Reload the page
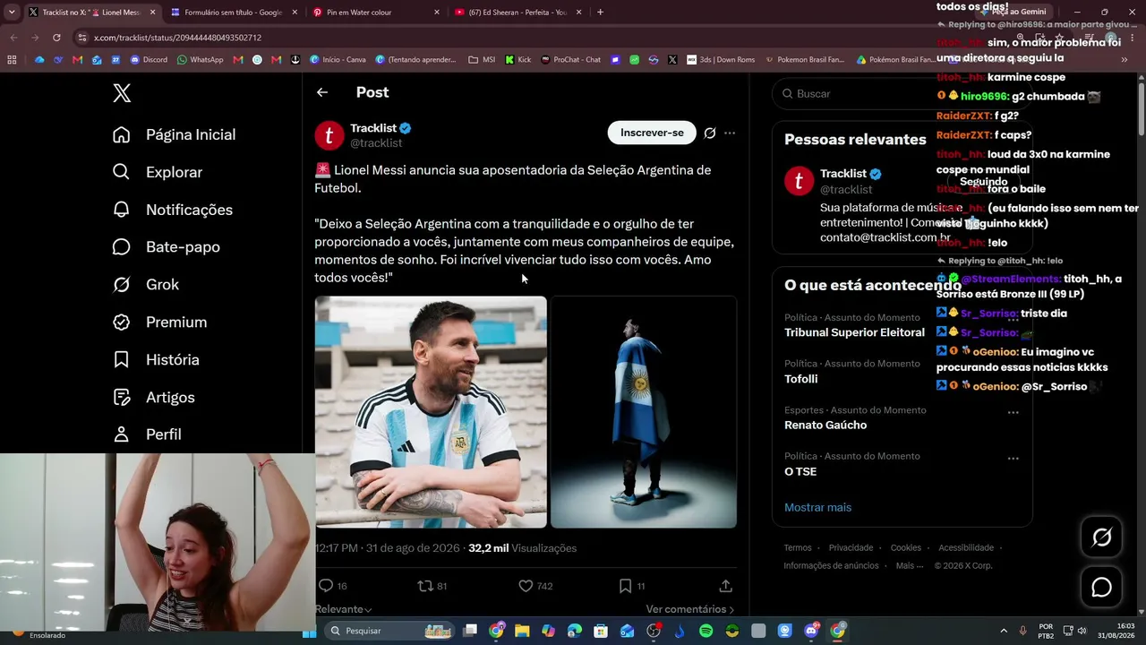 [x=56, y=38]
